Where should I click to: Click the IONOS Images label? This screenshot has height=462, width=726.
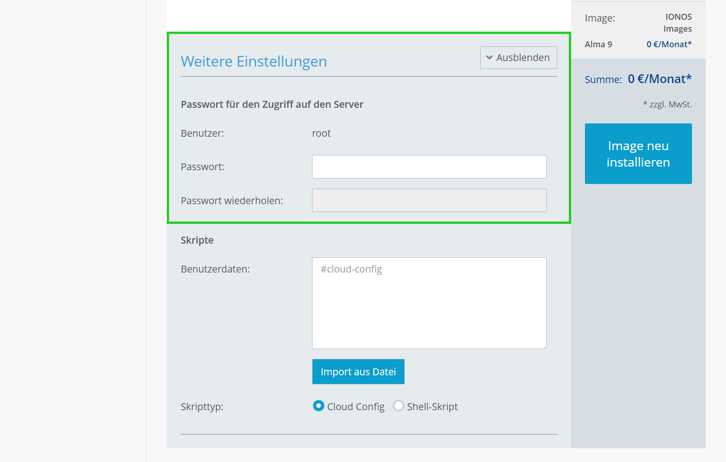click(678, 22)
